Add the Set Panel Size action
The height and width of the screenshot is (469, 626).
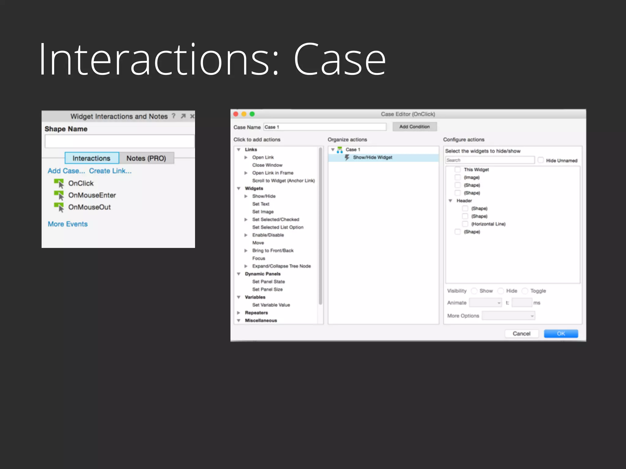click(267, 289)
